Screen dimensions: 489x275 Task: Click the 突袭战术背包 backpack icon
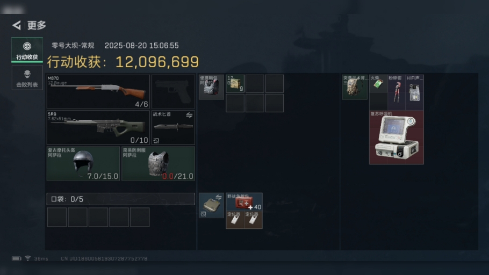point(355,87)
